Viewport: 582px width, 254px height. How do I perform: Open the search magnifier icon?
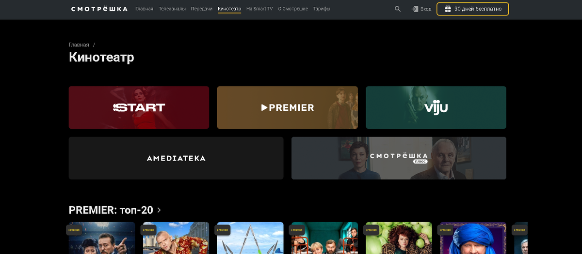point(398,9)
